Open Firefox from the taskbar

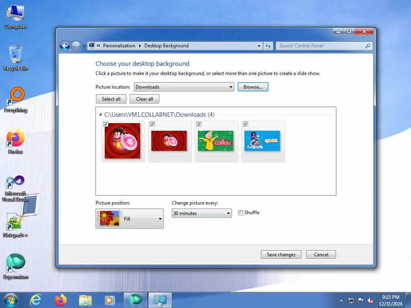pos(61,300)
